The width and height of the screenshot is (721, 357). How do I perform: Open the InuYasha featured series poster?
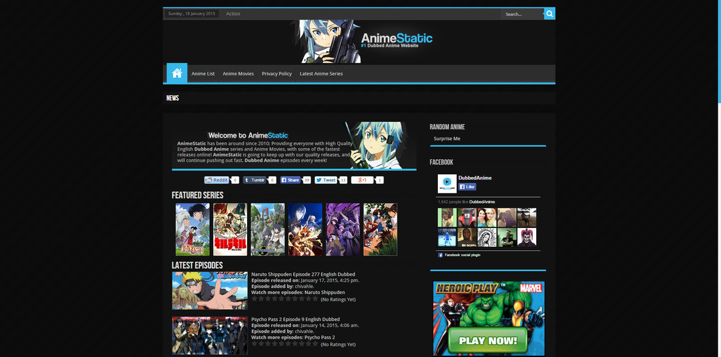tap(193, 229)
